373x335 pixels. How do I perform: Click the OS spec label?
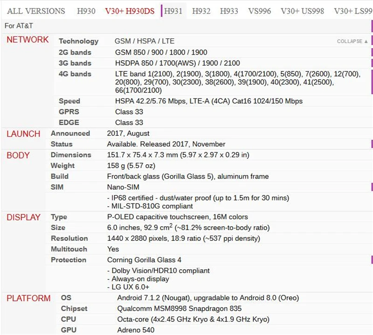tap(66, 298)
